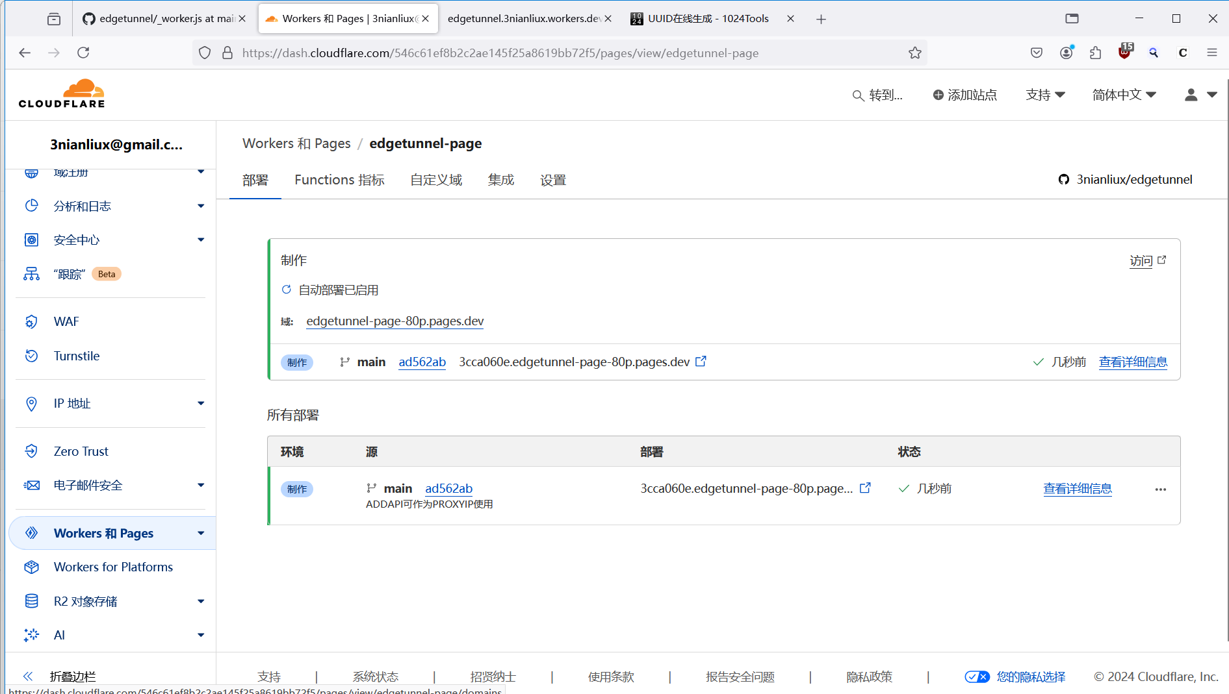
Task: Open the user account dropdown
Action: [1200, 95]
